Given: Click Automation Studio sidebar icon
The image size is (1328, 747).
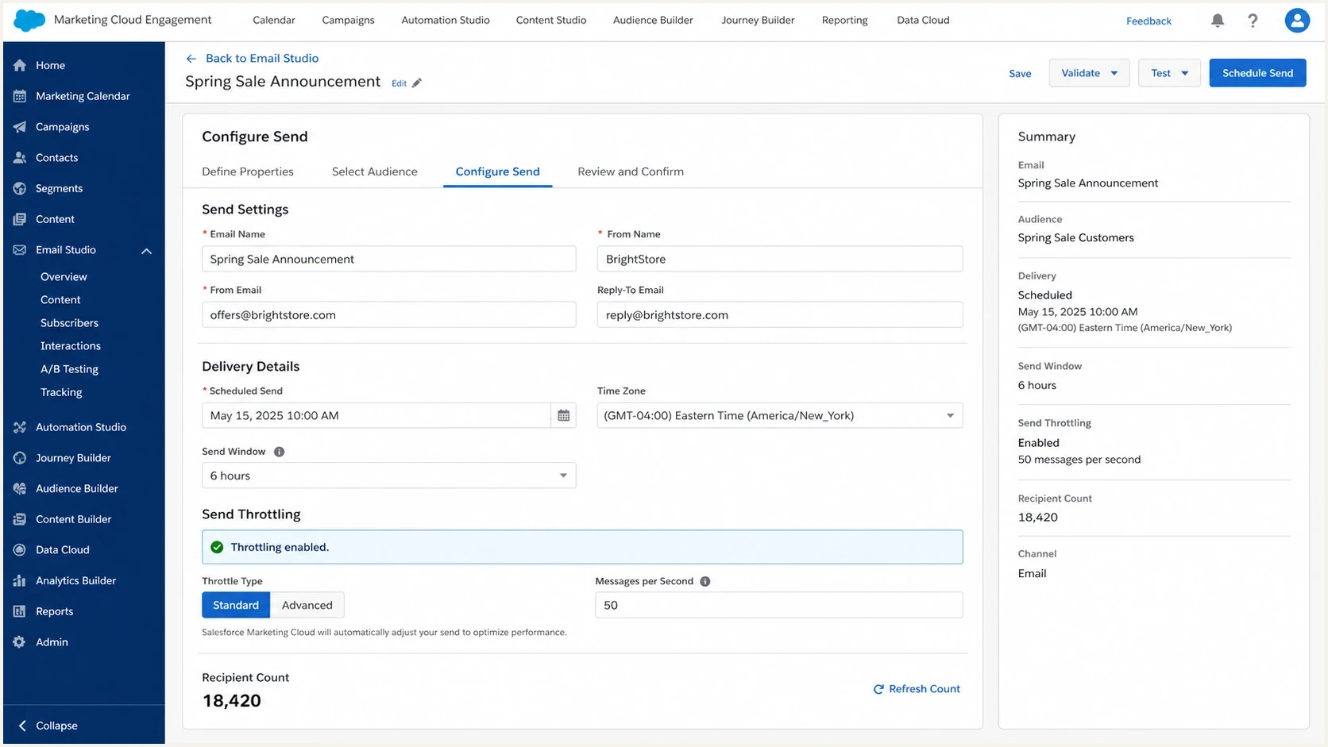Looking at the screenshot, I should coord(20,427).
